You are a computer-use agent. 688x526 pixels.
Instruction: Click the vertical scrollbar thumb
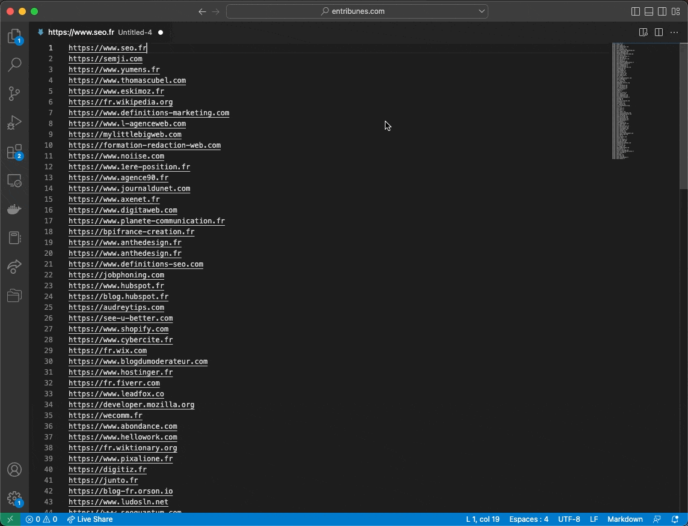click(x=684, y=116)
